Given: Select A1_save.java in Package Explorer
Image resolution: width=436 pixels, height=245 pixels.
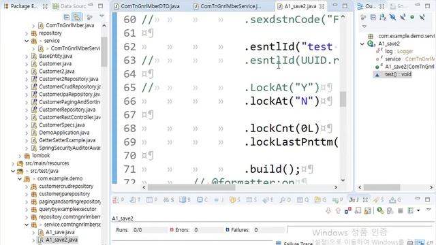Looking at the screenshot, I should coord(60,232).
